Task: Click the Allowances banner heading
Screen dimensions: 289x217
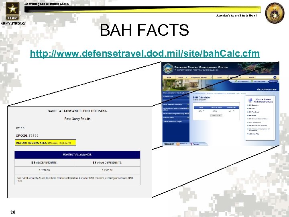Action: tap(267, 89)
